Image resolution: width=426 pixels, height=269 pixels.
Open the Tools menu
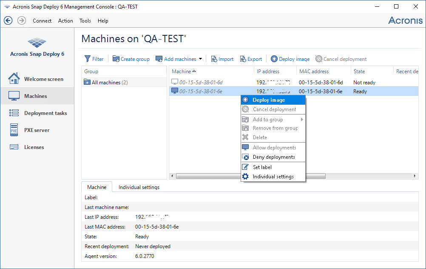pyautogui.click(x=85, y=21)
